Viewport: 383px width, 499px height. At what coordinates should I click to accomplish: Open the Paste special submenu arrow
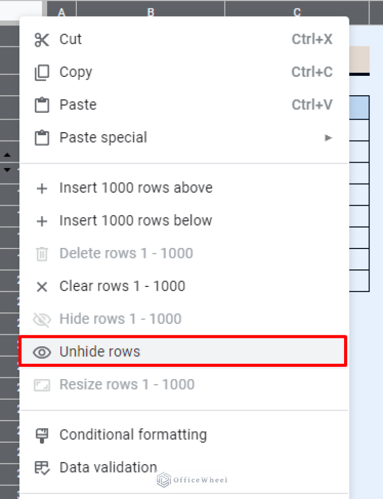tap(329, 138)
